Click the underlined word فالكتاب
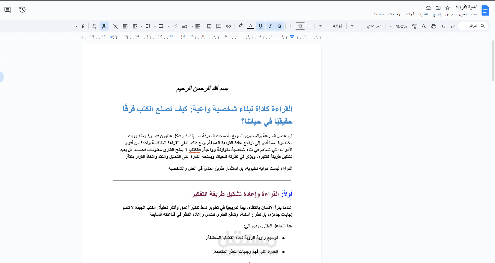This screenshot has width=495, height=263. (x=195, y=150)
